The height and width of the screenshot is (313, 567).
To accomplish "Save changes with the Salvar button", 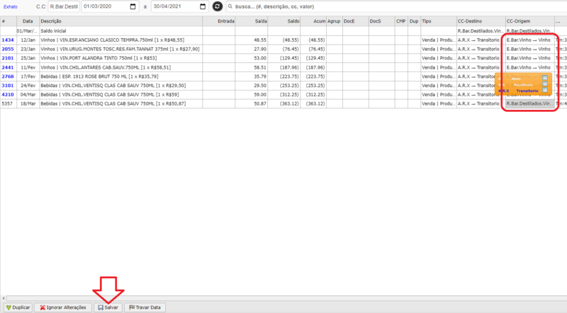I will (108, 307).
